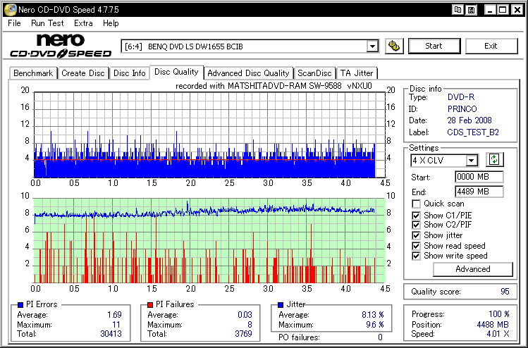Click the Nero app icon in title bar
Image resolution: width=528 pixels, height=348 pixels.
point(8,10)
